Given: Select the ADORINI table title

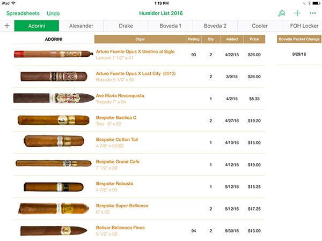Looking at the screenshot, I should 54,39.
